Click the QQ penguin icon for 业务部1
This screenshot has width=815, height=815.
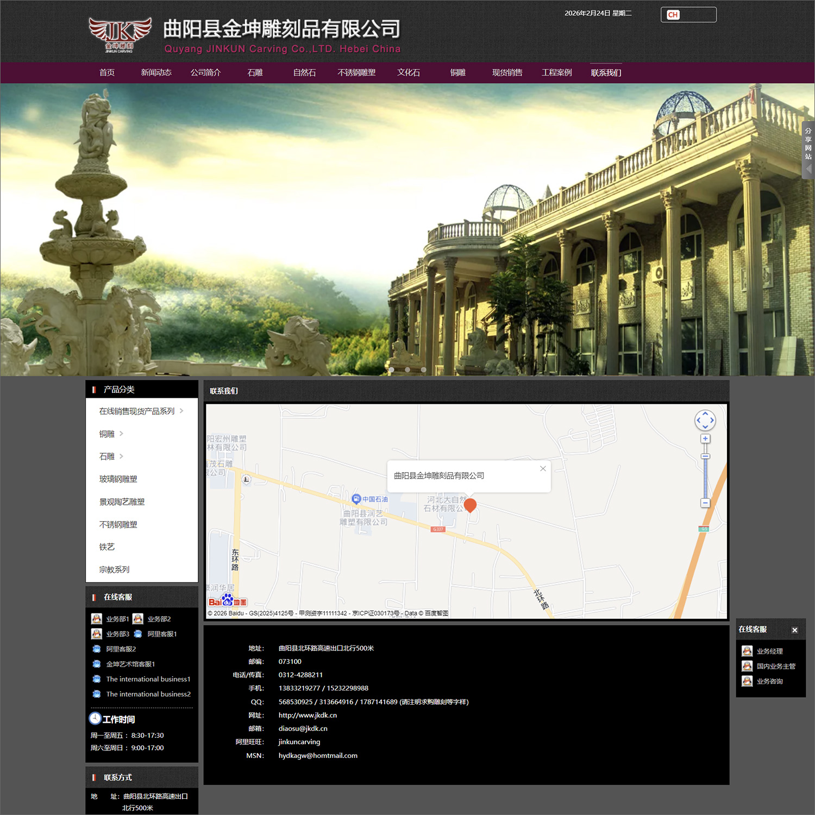97,619
